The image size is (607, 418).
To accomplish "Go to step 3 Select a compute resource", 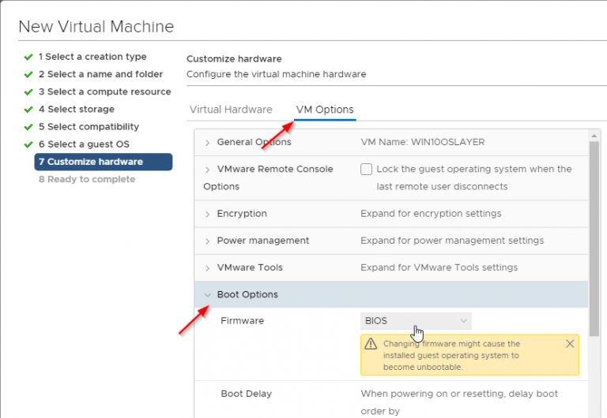I will coord(104,91).
